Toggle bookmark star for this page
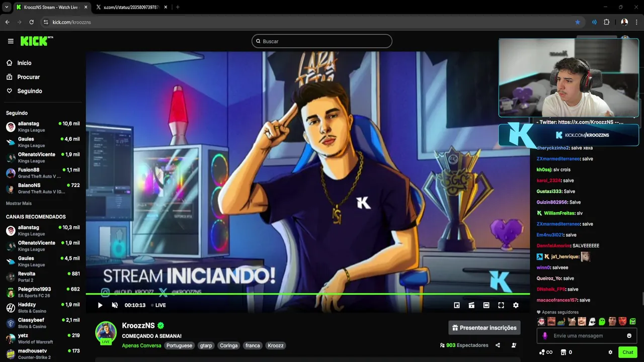 point(578,22)
